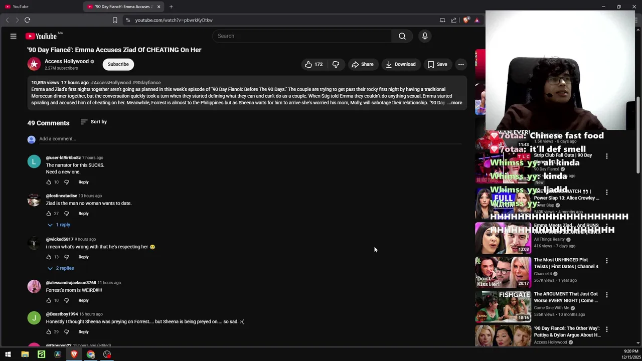Screen dimensions: 642x361
Task: Open #AccessHollywood hashtag link
Action: pyautogui.click(x=111, y=82)
